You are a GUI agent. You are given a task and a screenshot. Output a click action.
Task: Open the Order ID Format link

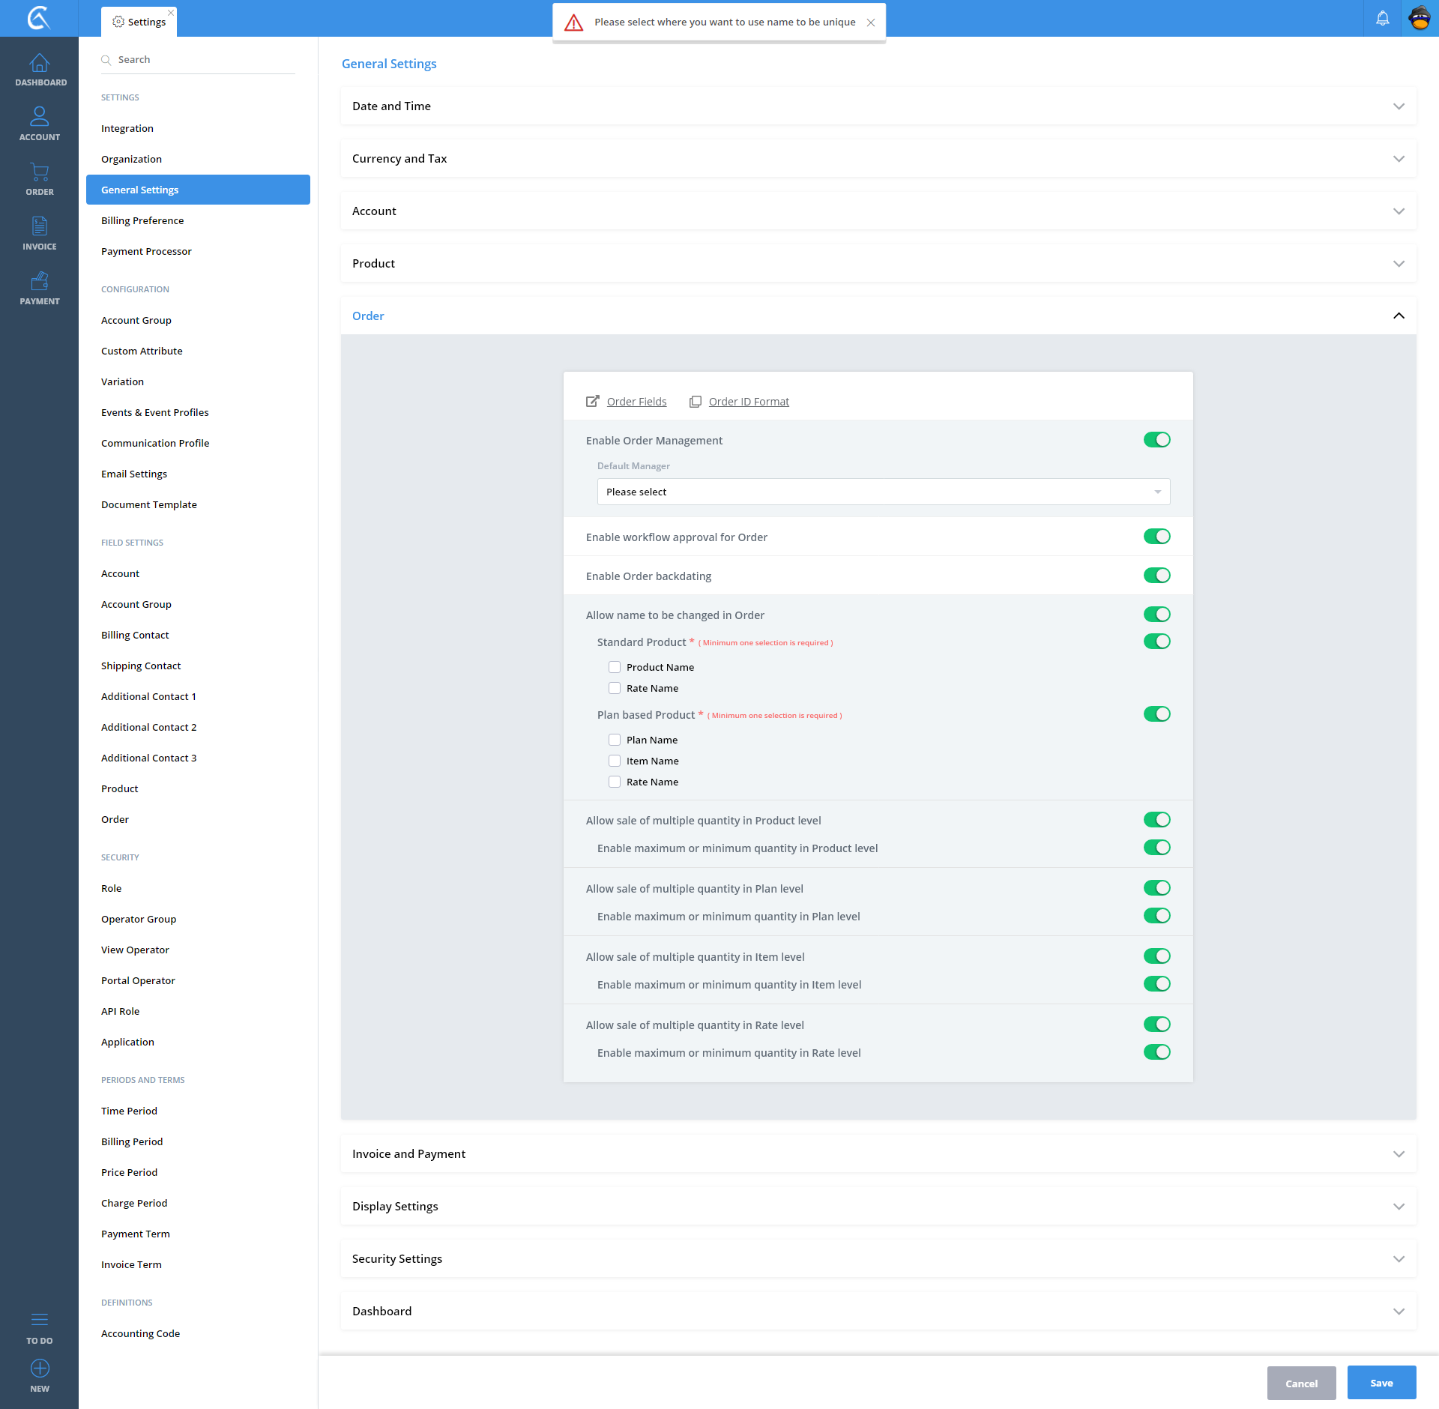(x=748, y=402)
